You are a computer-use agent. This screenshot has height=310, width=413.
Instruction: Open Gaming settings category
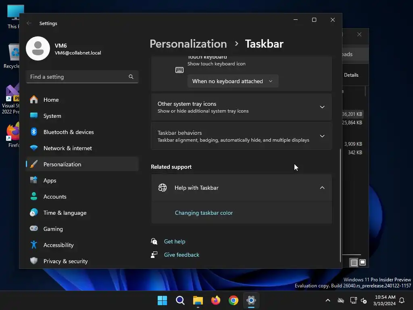[82, 228]
